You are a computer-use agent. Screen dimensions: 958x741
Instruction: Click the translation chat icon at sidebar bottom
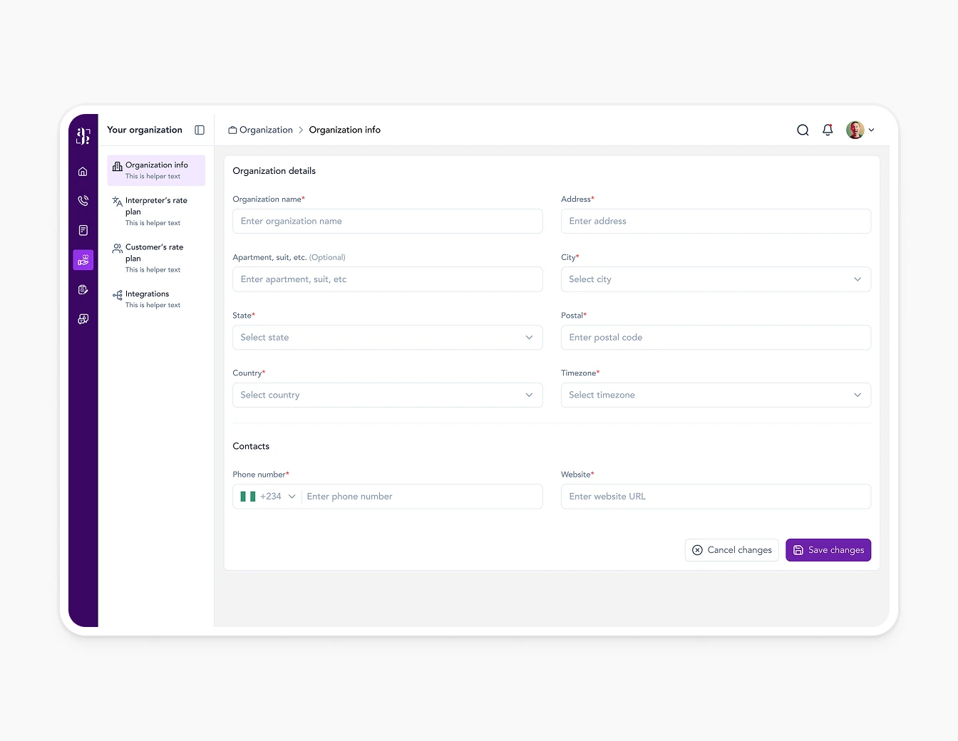click(83, 318)
